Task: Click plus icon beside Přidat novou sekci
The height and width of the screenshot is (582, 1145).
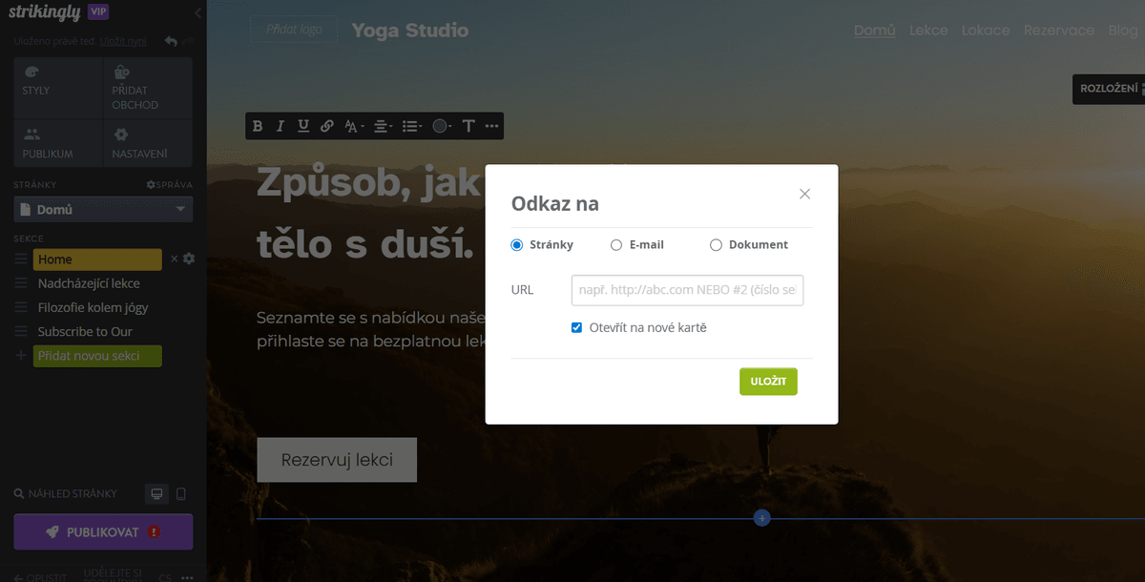Action: tap(21, 356)
